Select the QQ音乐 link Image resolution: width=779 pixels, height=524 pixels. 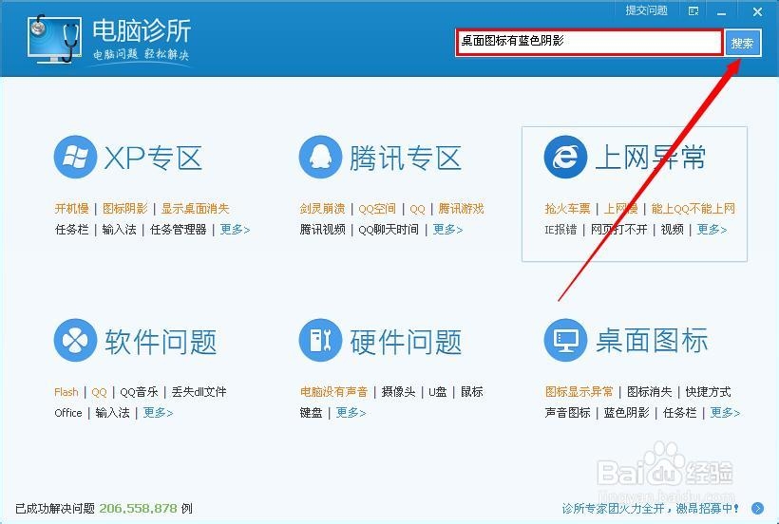click(139, 391)
